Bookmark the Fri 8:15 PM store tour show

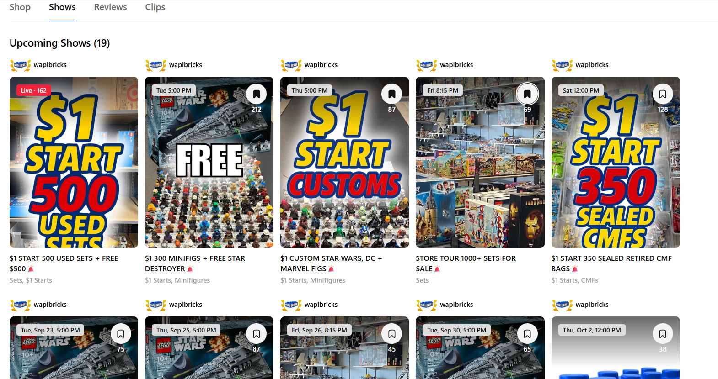point(527,94)
